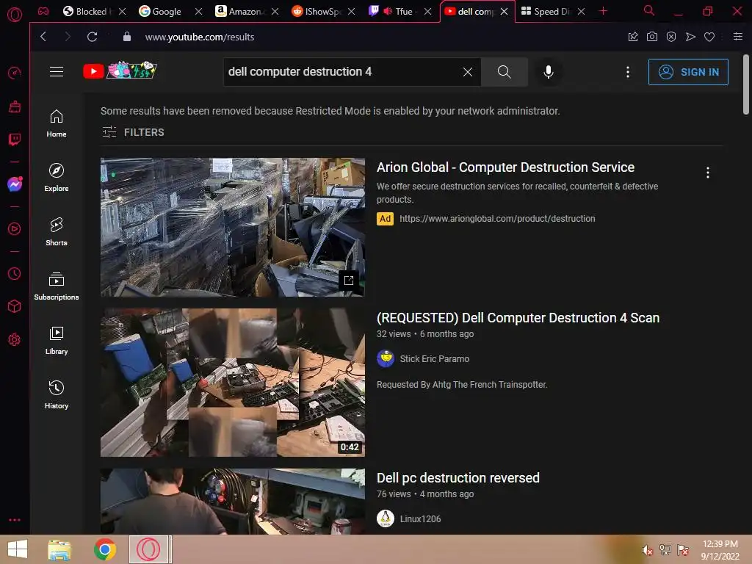
Task: Launch Google Chrome from the taskbar
Action: pos(104,549)
